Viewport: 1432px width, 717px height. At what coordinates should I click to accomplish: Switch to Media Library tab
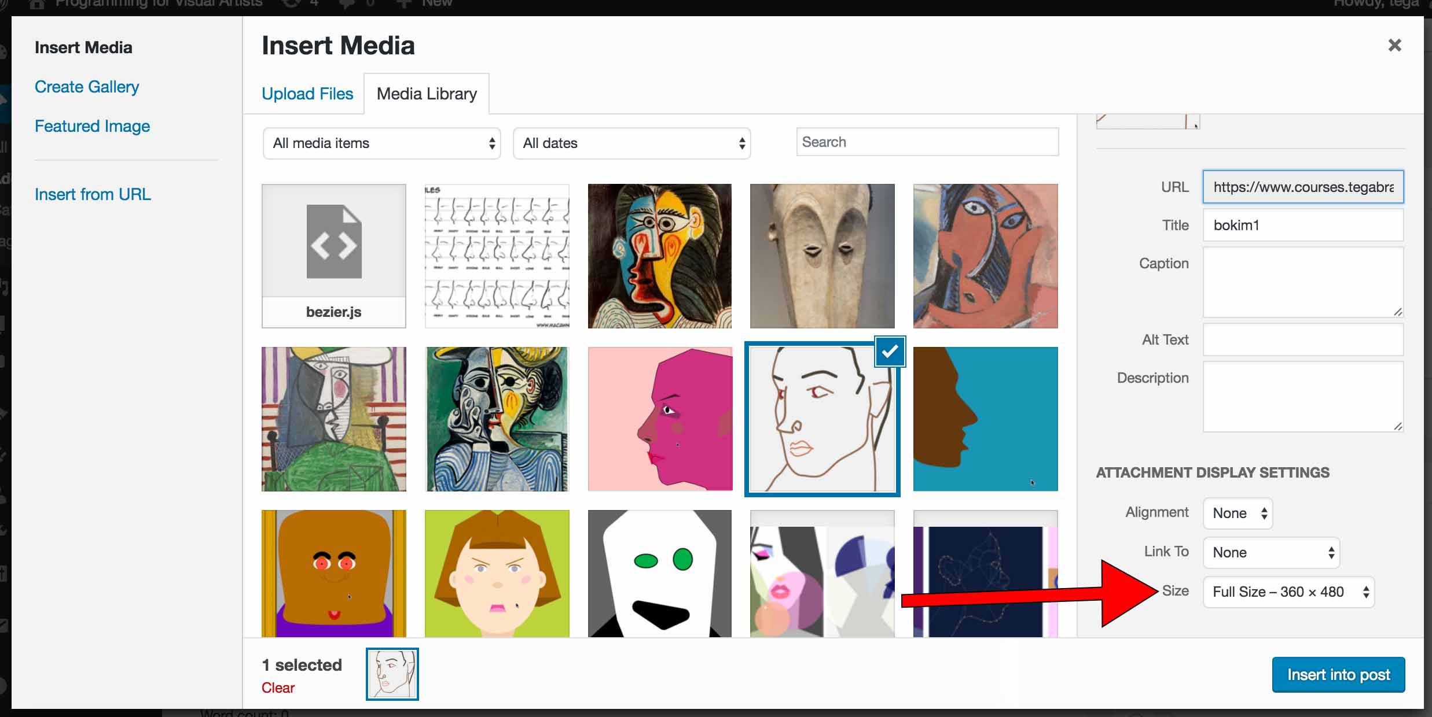(427, 94)
